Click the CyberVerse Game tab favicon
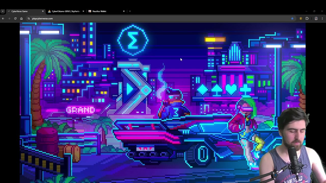Screen dimensions: 326x183 click(9, 11)
